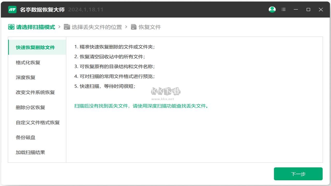Select the 快速恢复删除文件 mode
Image resolution: width=331 pixels, height=186 pixels.
(x=36, y=47)
